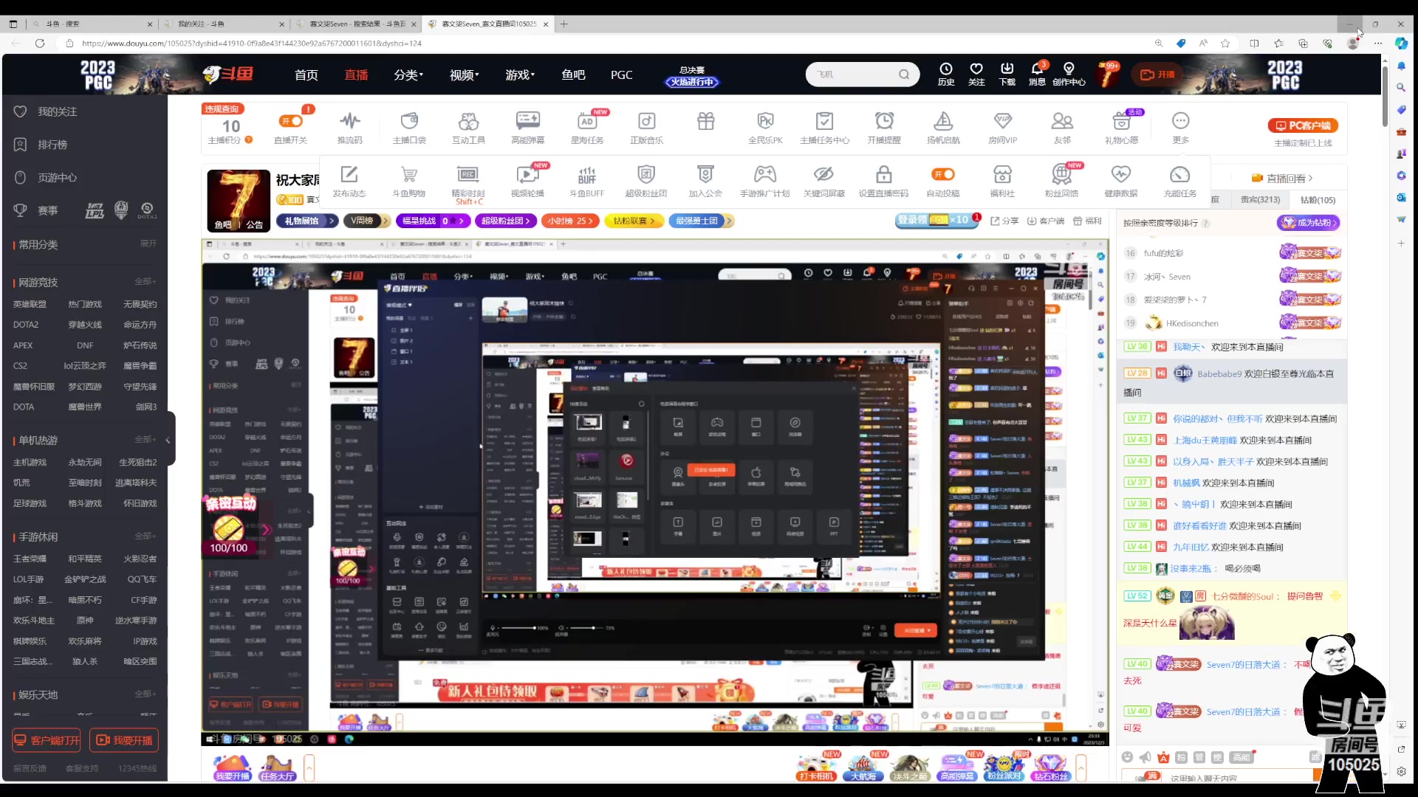
Task: Open 礼物心愿 gift wish icon
Action: pos(1121,127)
